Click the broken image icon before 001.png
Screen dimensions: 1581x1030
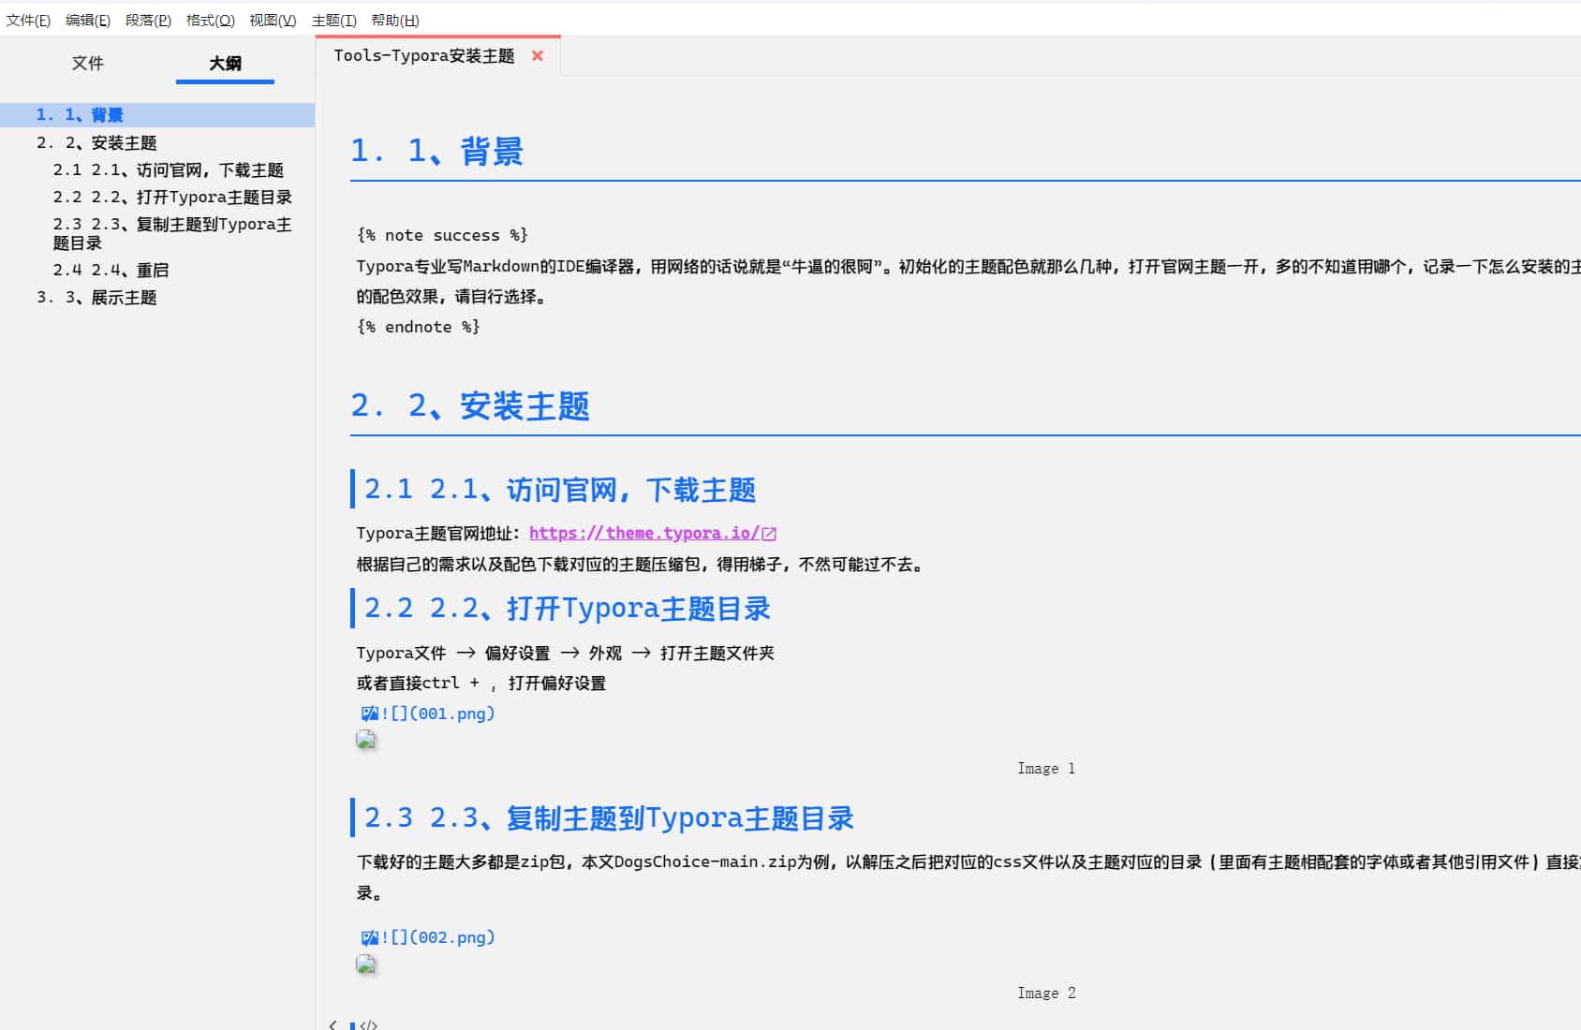369,714
